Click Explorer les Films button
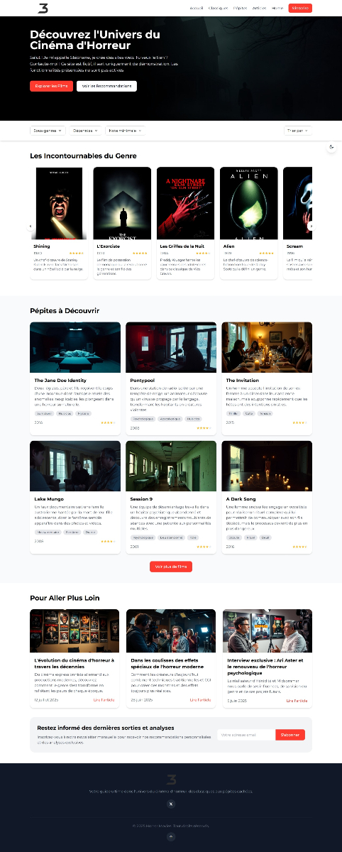 [x=52, y=86]
